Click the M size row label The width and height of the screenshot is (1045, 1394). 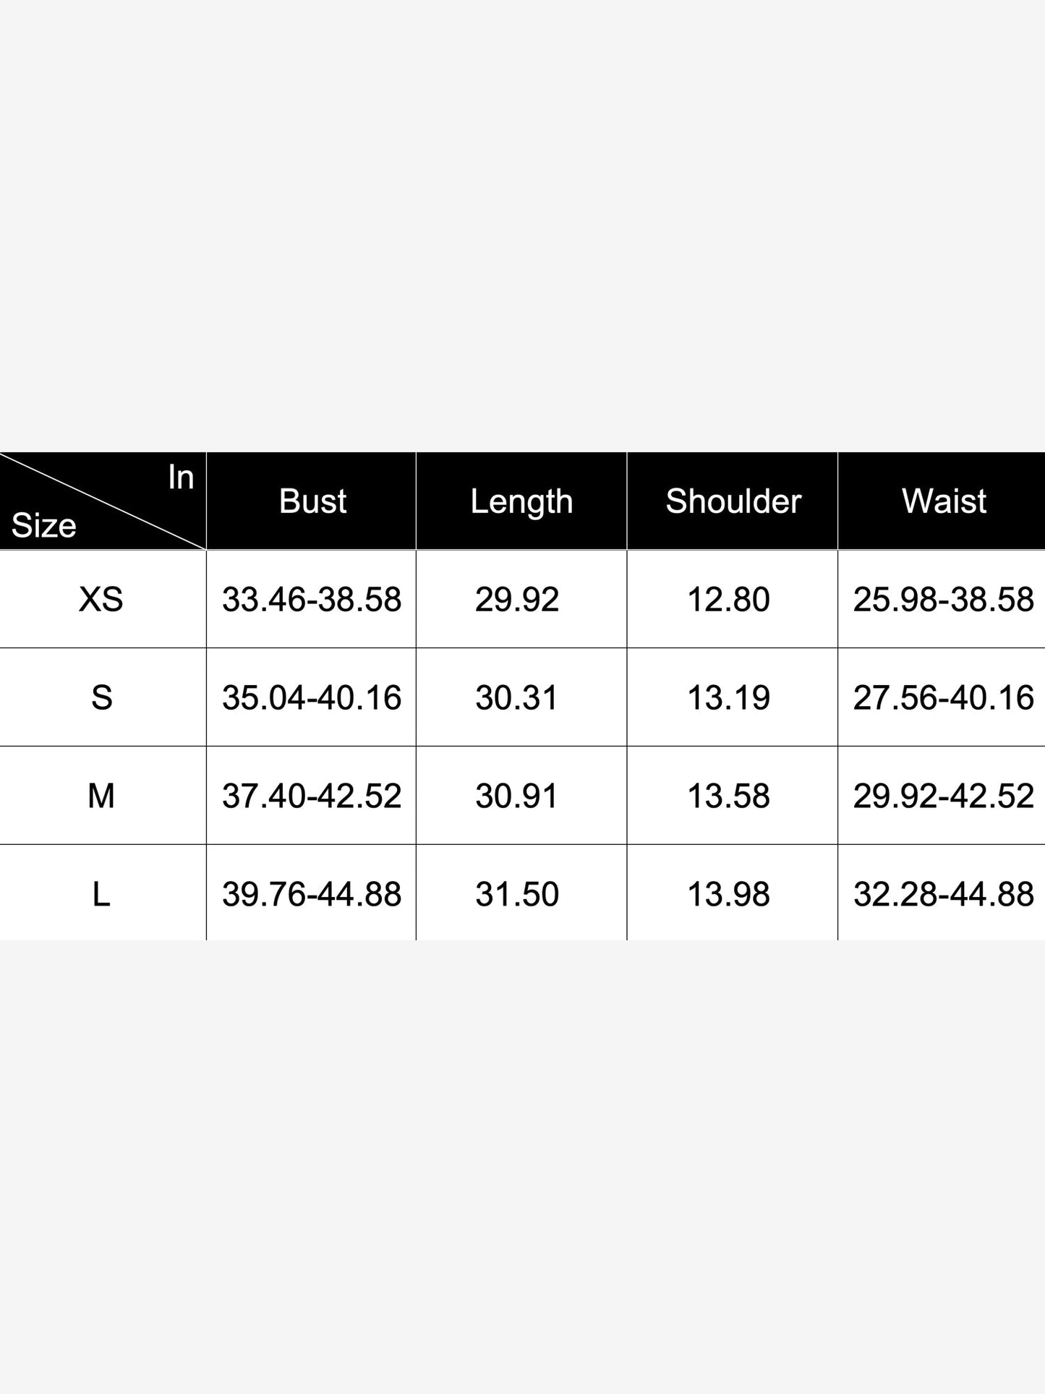click(101, 796)
